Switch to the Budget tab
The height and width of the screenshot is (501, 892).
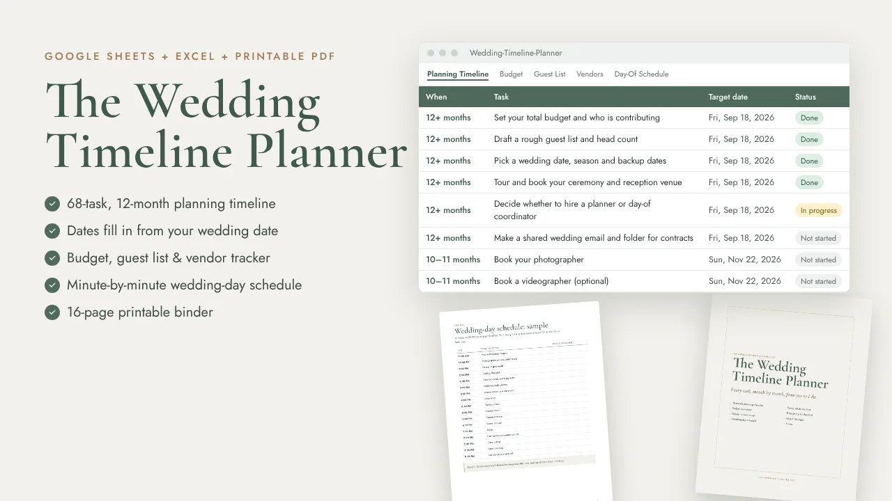(512, 74)
